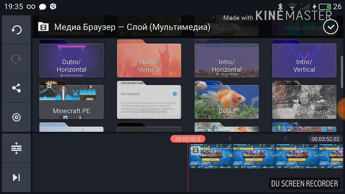Open the Screenshots folder
Viewport: 345px width, 194px height.
149,100
